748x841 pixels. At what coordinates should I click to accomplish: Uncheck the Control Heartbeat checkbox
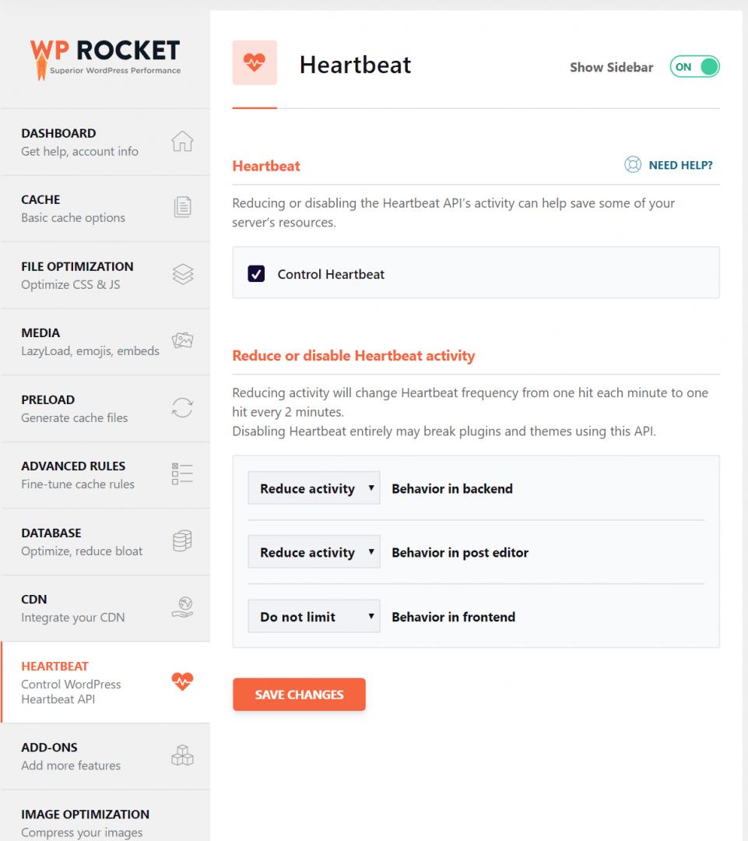click(x=256, y=273)
